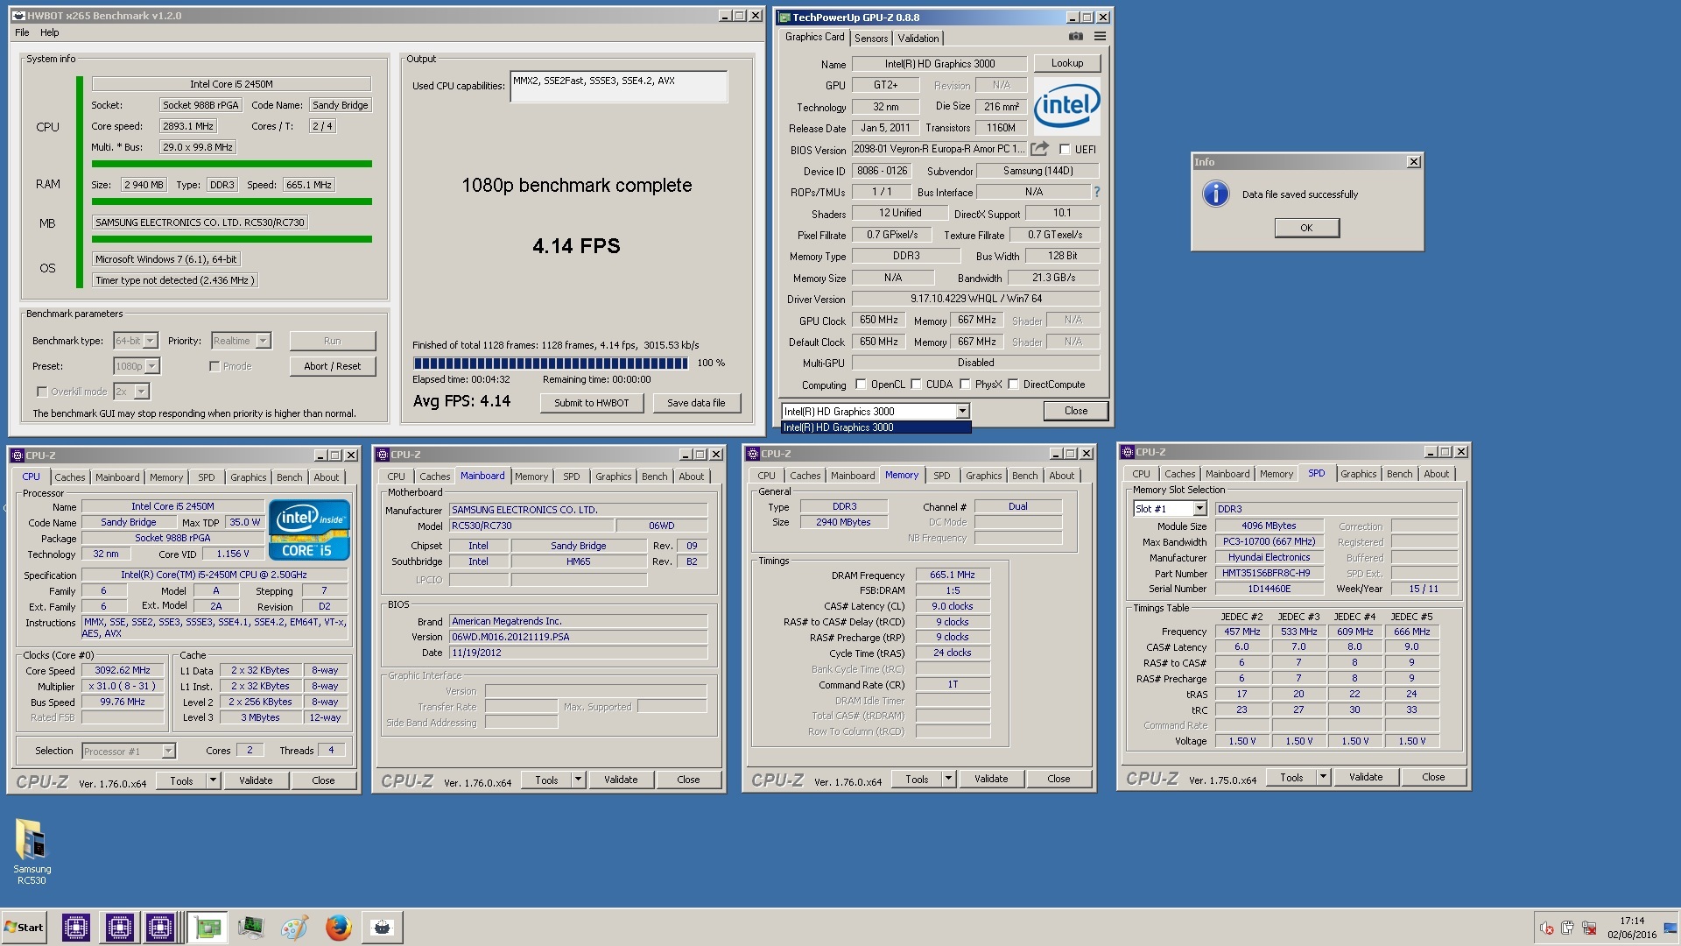This screenshot has height=946, width=1681.
Task: Open Paint from the taskbar palette icon
Action: coord(294,927)
